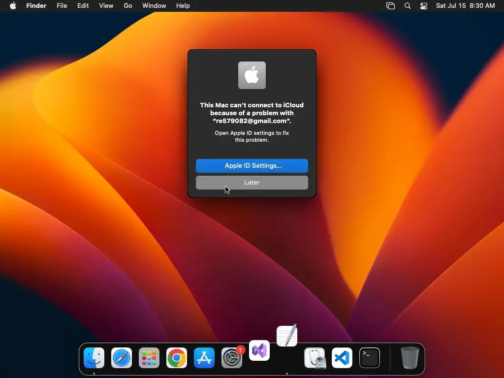Open the Apple menu
The width and height of the screenshot is (504, 378).
pos(13,5)
